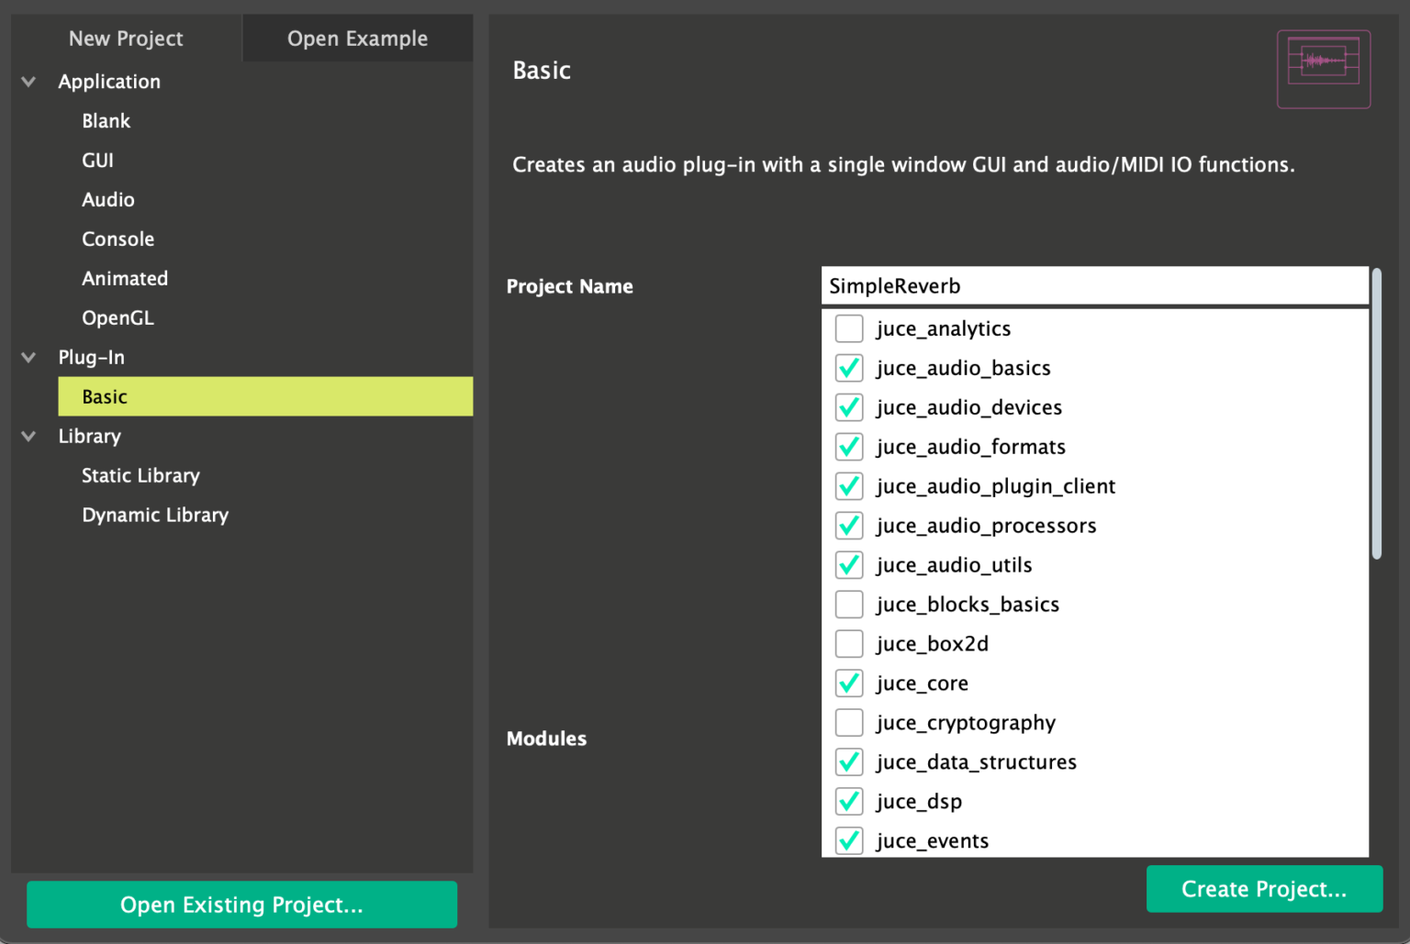Tick the juce_blocks_basics checkbox

coord(849,605)
